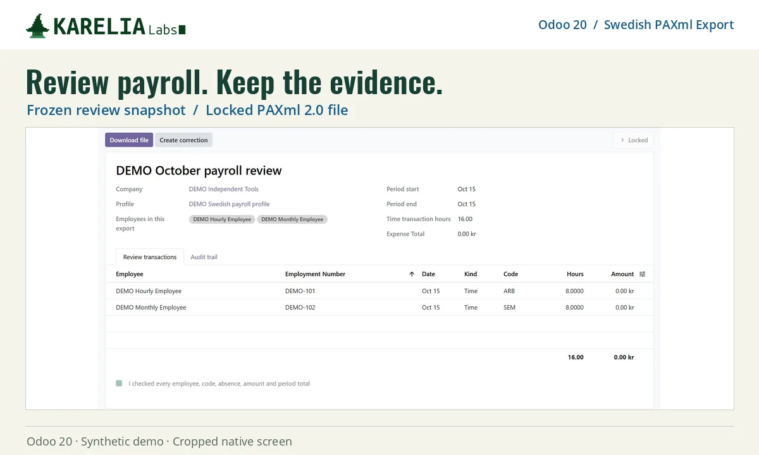
Task: Sort by the Hours column header
Action: pyautogui.click(x=575, y=274)
